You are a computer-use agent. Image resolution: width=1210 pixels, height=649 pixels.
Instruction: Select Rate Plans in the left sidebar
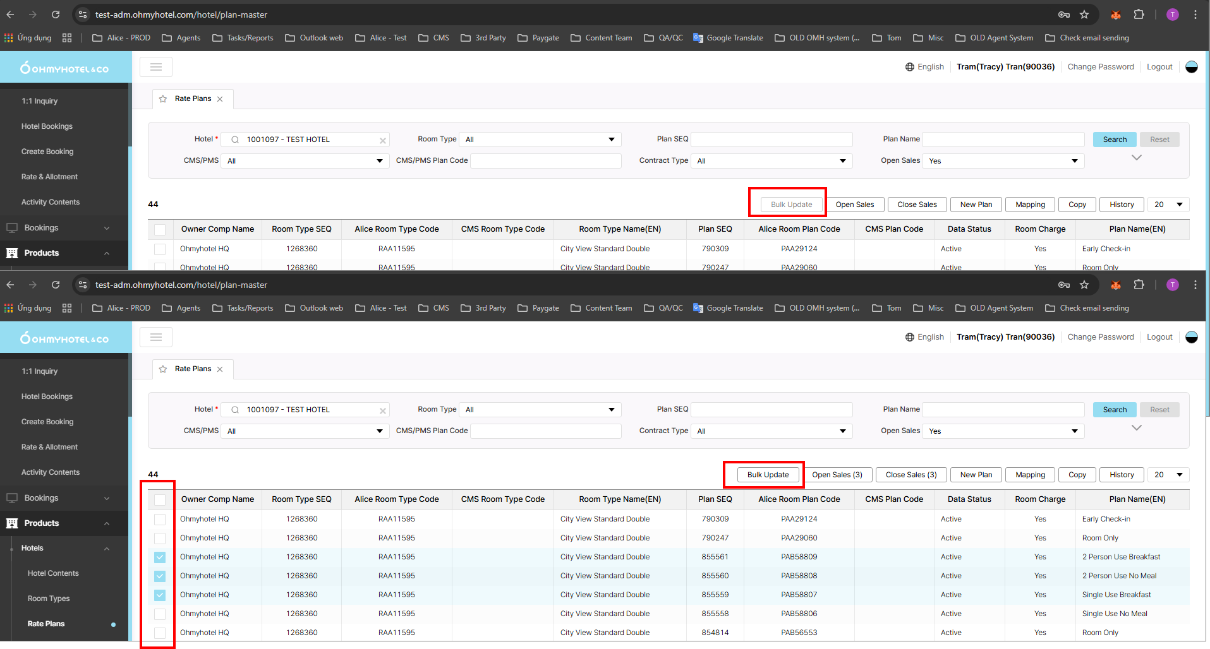46,624
